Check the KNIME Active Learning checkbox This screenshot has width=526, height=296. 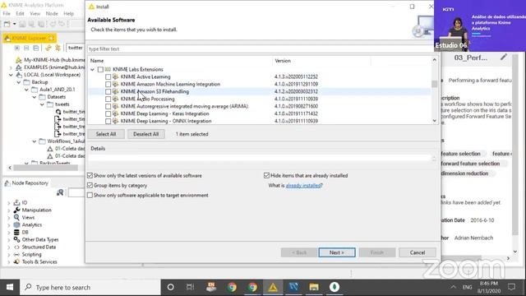[x=108, y=76]
